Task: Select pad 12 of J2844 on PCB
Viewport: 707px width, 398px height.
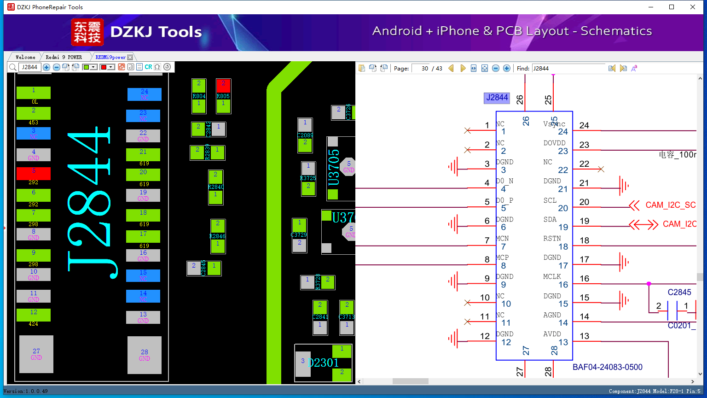Action: pyautogui.click(x=34, y=315)
